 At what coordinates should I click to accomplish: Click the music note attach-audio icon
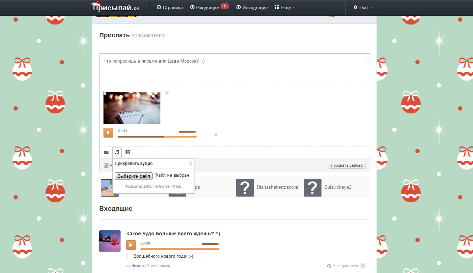coord(117,152)
